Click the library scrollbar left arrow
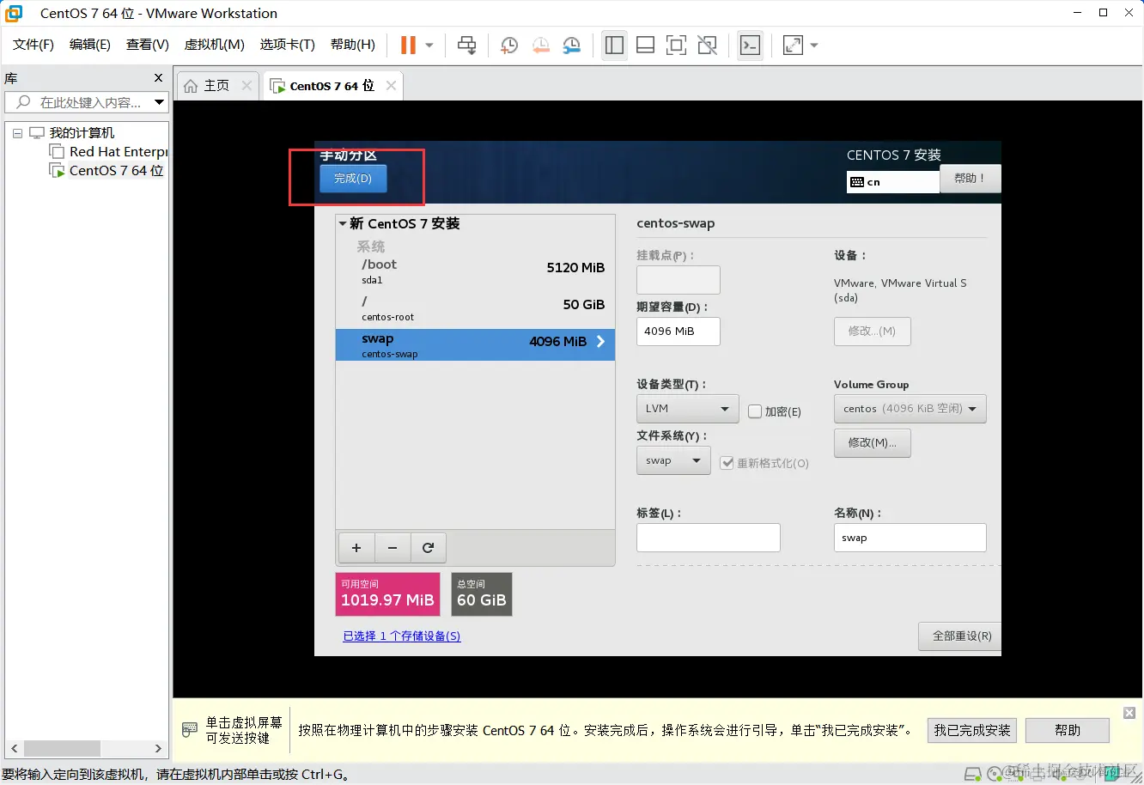This screenshot has width=1144, height=785. coord(15,749)
